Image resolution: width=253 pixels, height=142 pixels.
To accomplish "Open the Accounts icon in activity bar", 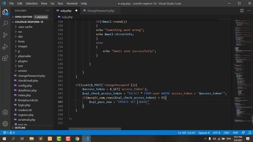I will click(5, 112).
